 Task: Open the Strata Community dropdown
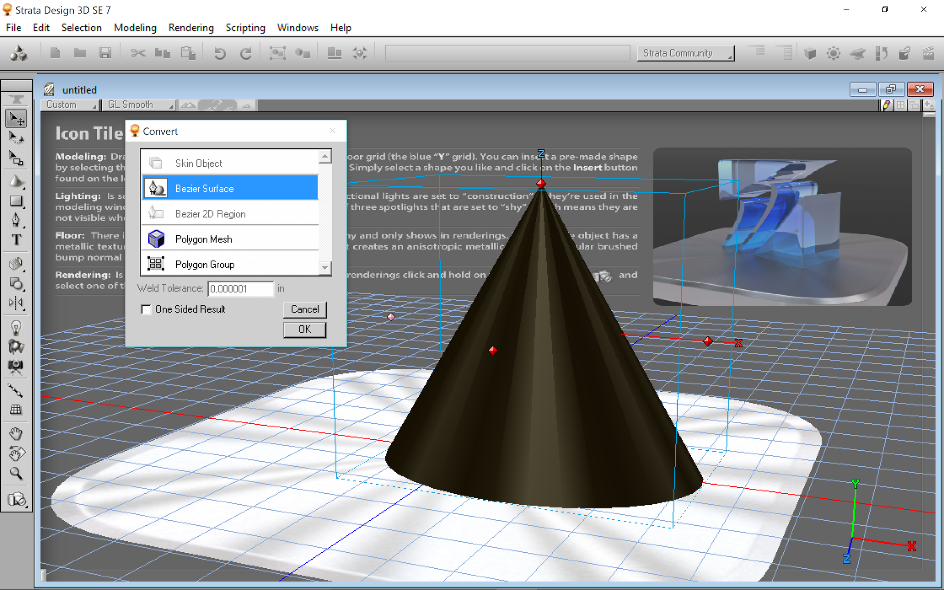coord(685,53)
